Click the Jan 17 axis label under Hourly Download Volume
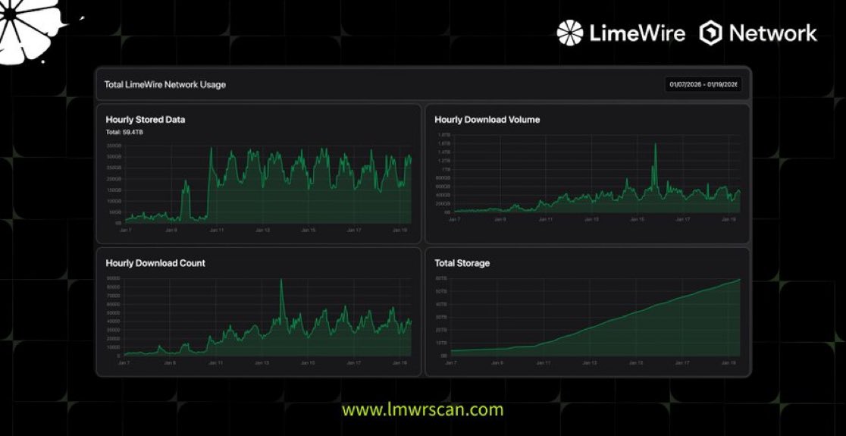The height and width of the screenshot is (436, 846). click(682, 220)
